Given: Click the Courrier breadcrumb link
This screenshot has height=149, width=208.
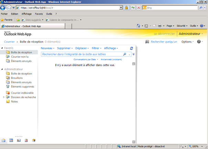Looking at the screenshot, I should [9, 42].
